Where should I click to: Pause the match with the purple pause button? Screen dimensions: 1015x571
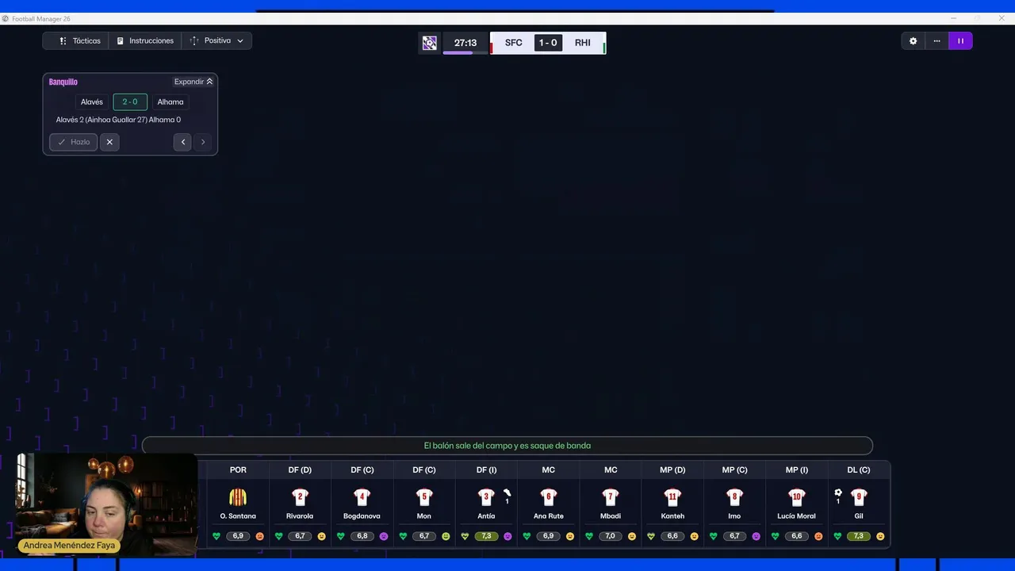[960, 40]
